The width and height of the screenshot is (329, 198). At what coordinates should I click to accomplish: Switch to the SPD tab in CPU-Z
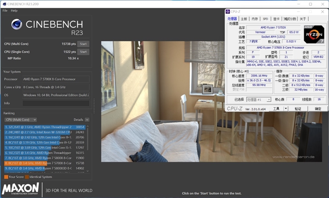265,19
